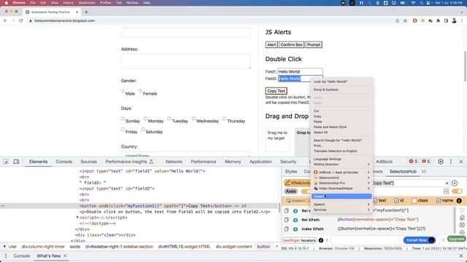Uncheck the text attribute checkbox in SelectorsHub
This screenshot has height=262, width=467.
[x=375, y=201]
